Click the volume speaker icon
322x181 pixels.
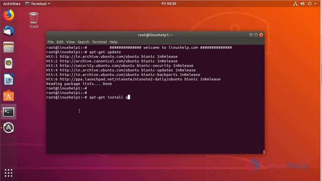302,4
